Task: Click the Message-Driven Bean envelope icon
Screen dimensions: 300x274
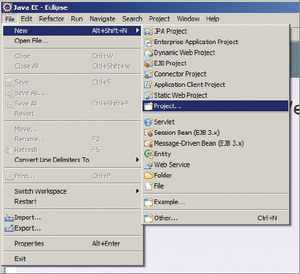Action: 149,143
